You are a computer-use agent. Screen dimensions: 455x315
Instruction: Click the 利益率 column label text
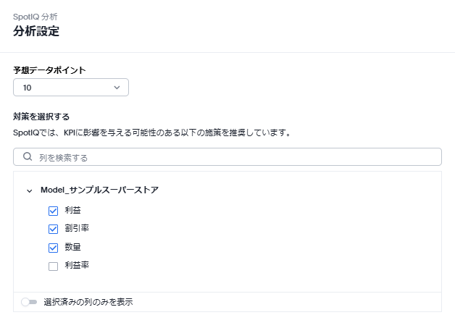(76, 266)
